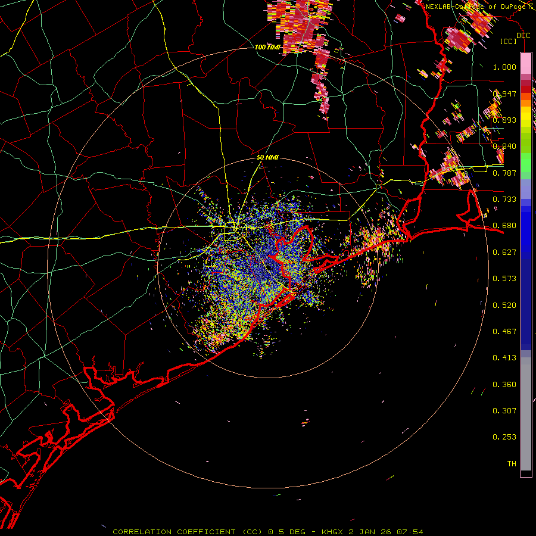Click the pink color band beside 1.000
The image size is (536, 536).
point(526,64)
